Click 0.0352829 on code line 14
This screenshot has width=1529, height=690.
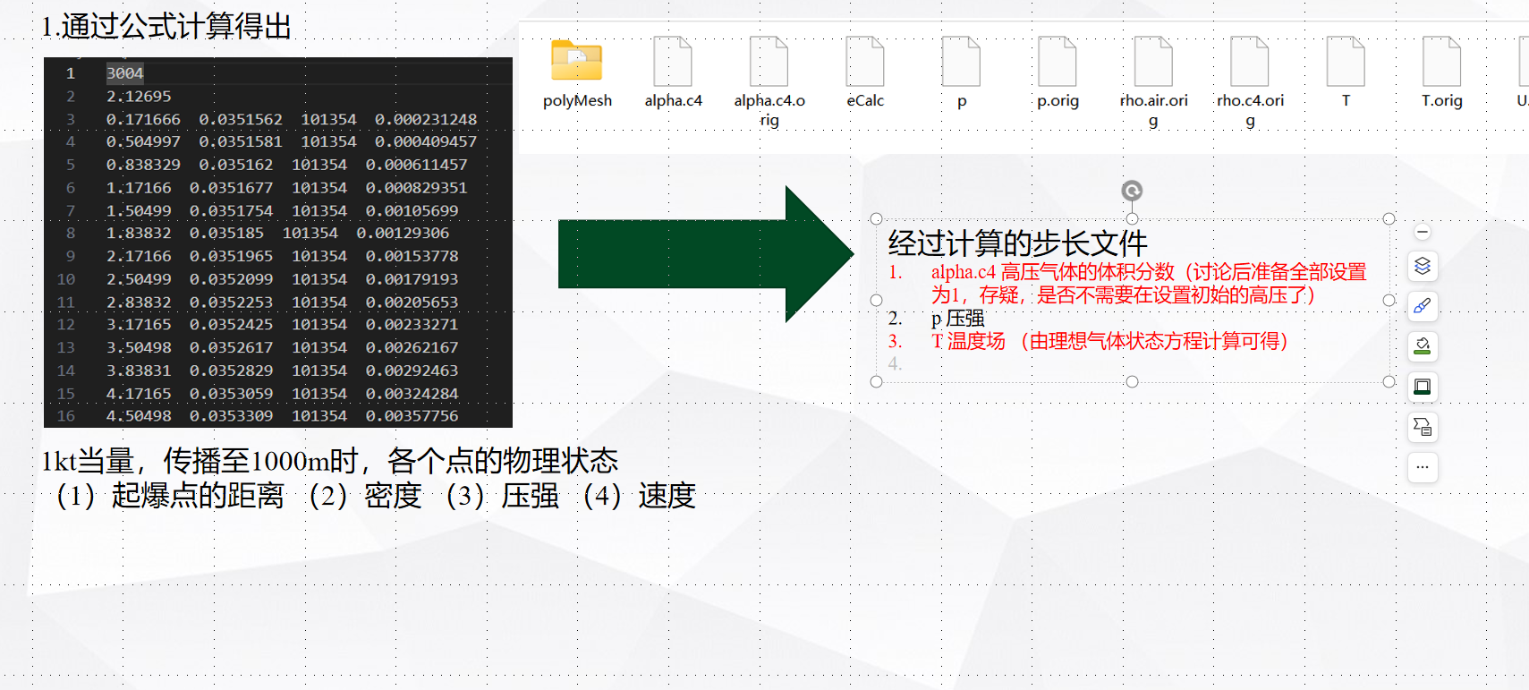coord(231,371)
